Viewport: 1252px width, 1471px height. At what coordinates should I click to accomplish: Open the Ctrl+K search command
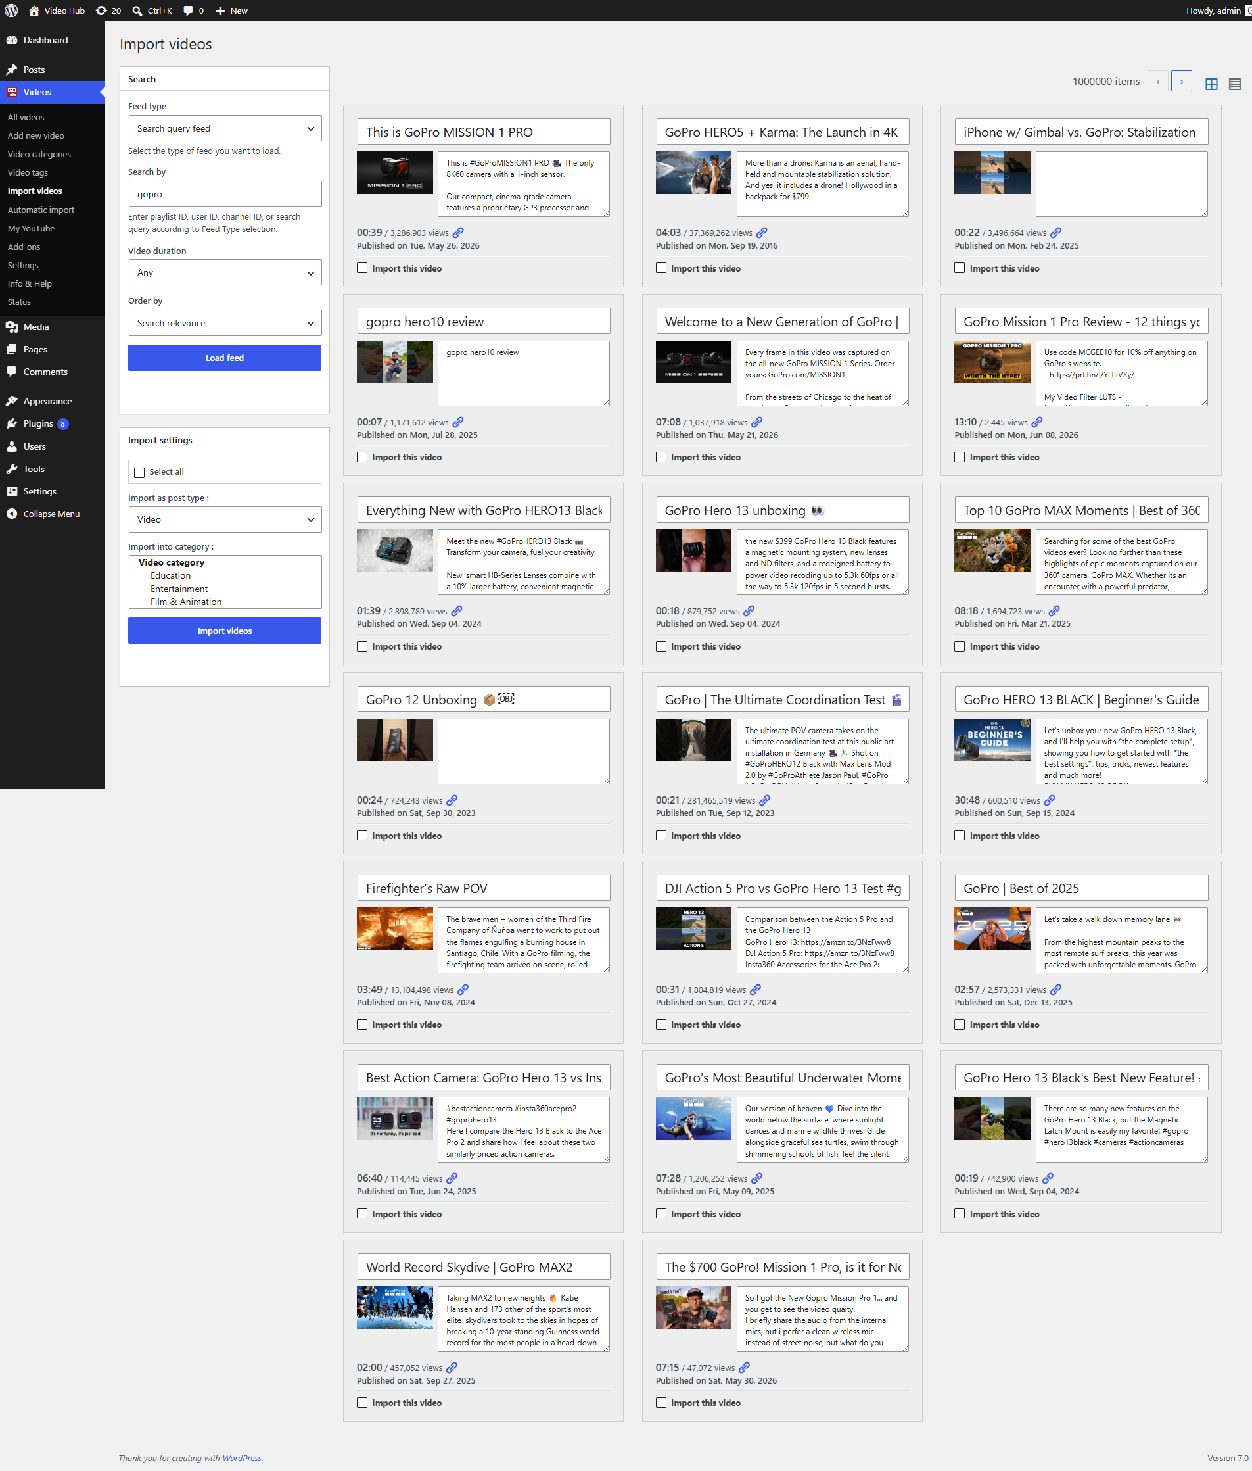tap(152, 11)
